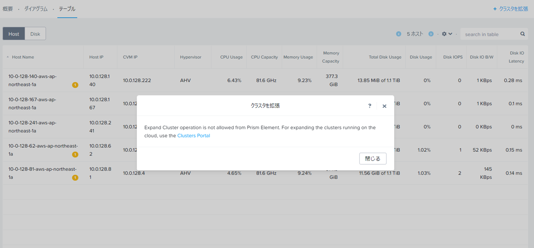Sort by Disk IO B/W column
This screenshot has height=248, width=534.
point(482,57)
